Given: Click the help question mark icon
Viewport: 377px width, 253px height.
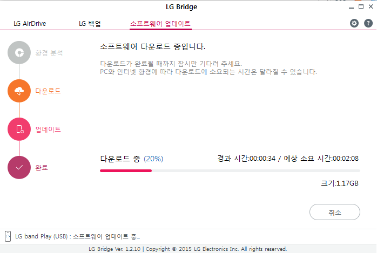Looking at the screenshot, I should 368,23.
